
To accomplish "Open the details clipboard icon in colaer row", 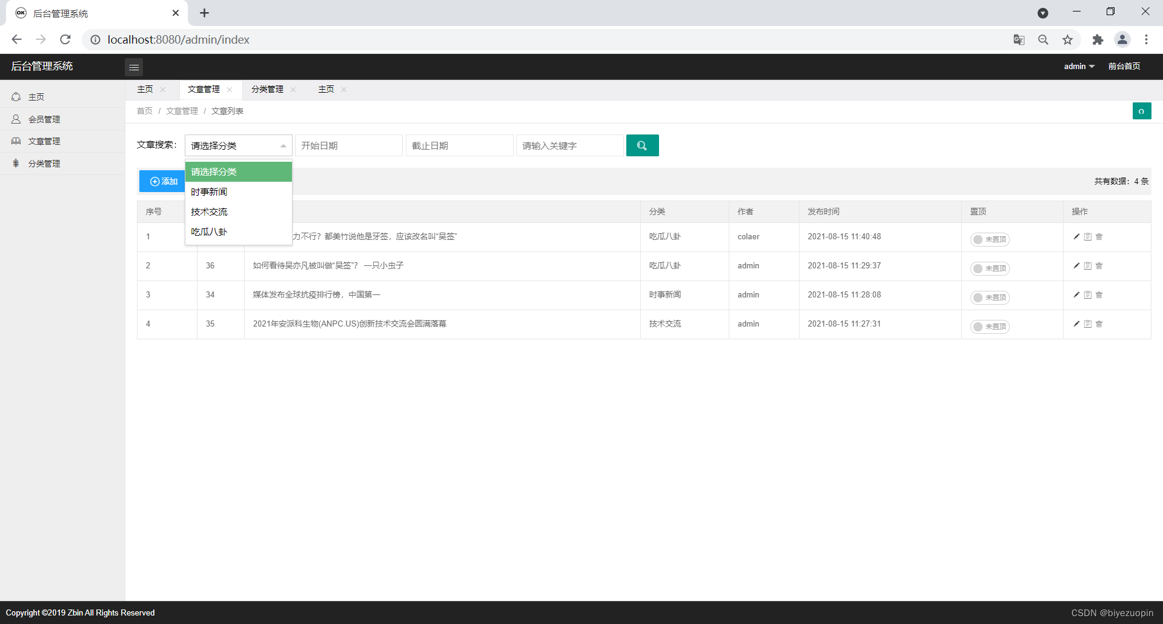I will point(1088,236).
